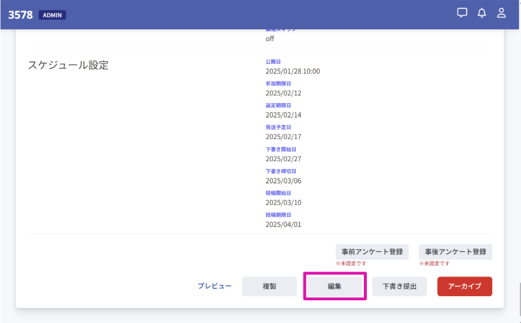Click the 投稿期限日 date 2025/04/01
The height and width of the screenshot is (323, 521).
click(x=283, y=224)
